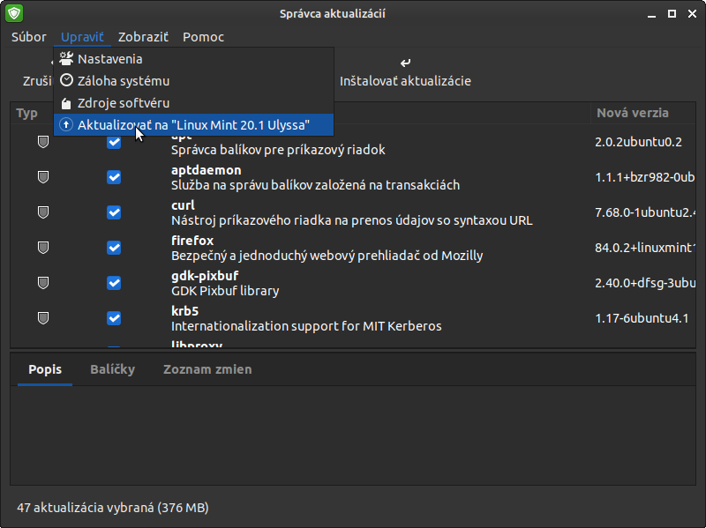Switch to the Balíčky tab
The width and height of the screenshot is (706, 528).
(112, 369)
